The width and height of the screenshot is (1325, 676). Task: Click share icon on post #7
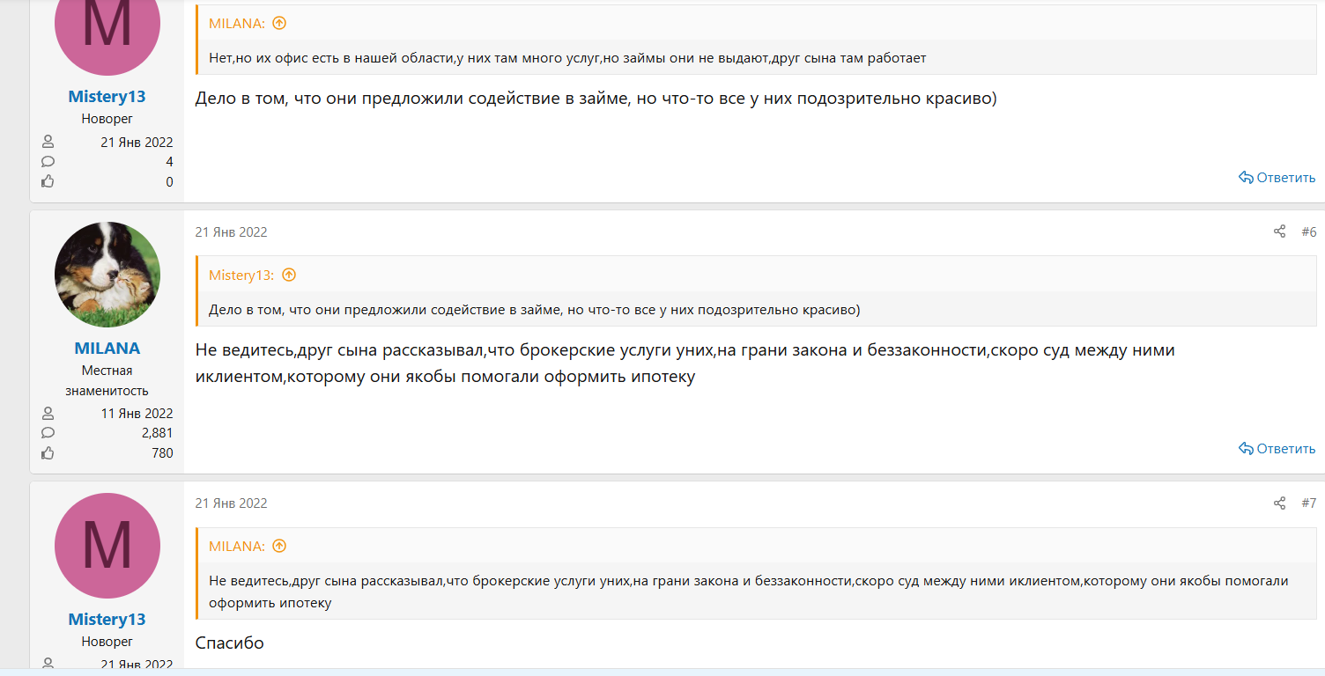click(x=1279, y=503)
